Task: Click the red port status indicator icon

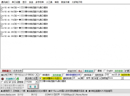Action: 2,79
